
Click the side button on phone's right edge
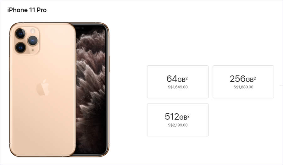click(x=109, y=64)
